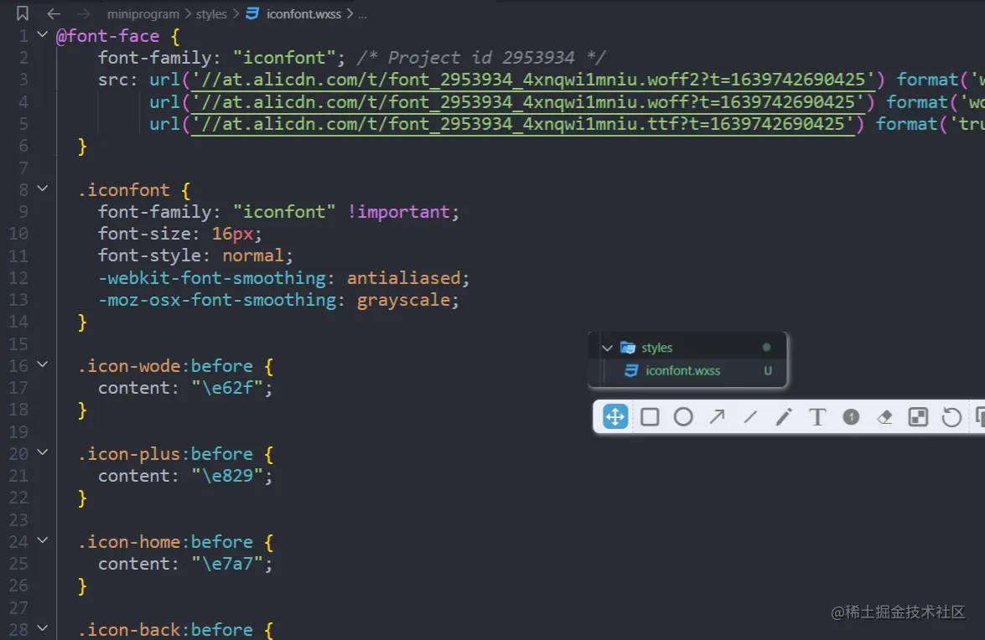Go back using the left arrow
985x640 pixels.
[54, 13]
